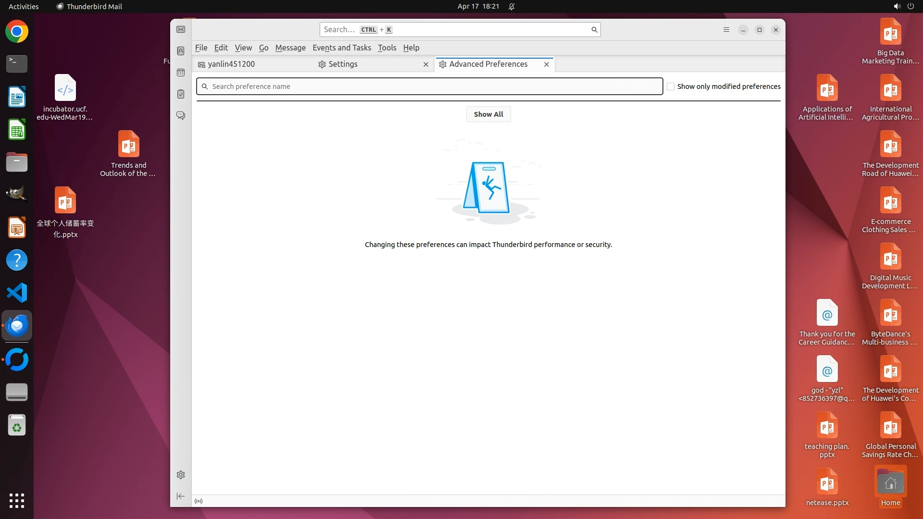The image size is (923, 519).
Task: Open the Address Book space
Action: point(181,51)
